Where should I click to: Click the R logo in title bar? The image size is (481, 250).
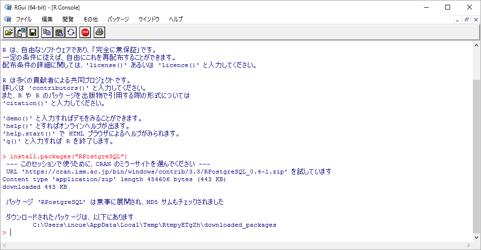click(8, 7)
